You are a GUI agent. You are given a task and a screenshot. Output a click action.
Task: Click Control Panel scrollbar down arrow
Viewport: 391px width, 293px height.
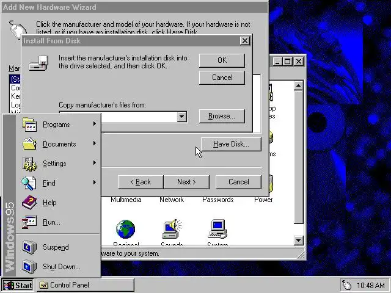(x=299, y=240)
